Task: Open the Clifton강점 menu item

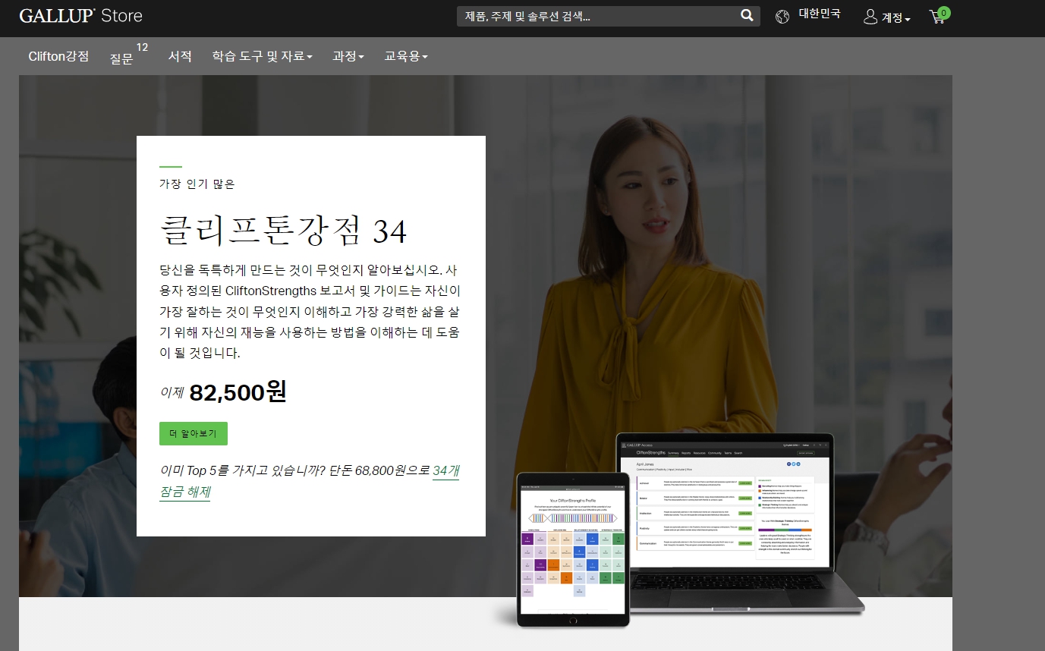Action: coord(58,56)
